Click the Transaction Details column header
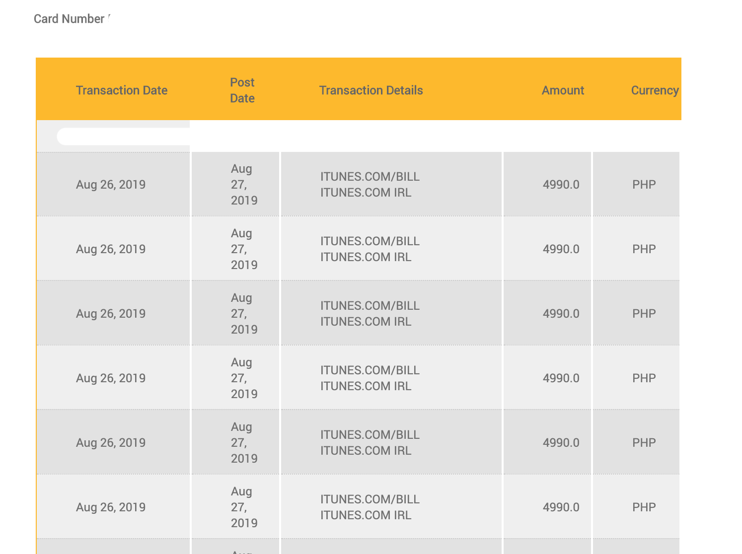742x554 pixels. [x=371, y=90]
